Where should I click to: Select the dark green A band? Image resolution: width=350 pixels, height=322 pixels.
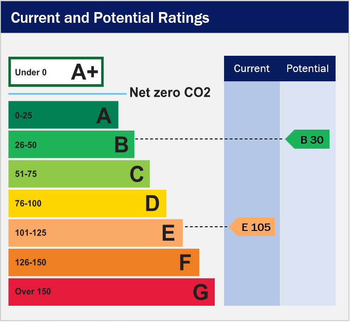(63, 115)
